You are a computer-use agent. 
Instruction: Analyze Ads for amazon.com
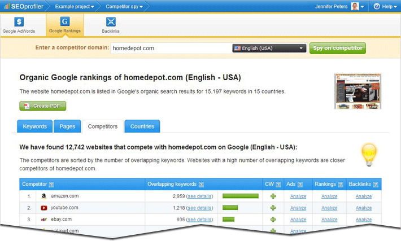click(x=298, y=196)
